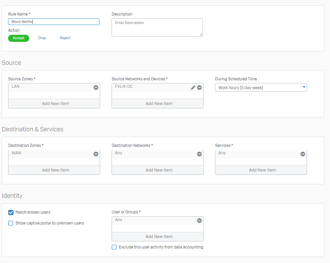Select the Accept action
The width and height of the screenshot is (330, 263).
pos(19,38)
